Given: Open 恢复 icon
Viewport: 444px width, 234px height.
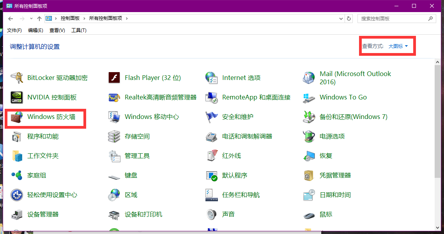Looking at the screenshot, I should coord(309,156).
